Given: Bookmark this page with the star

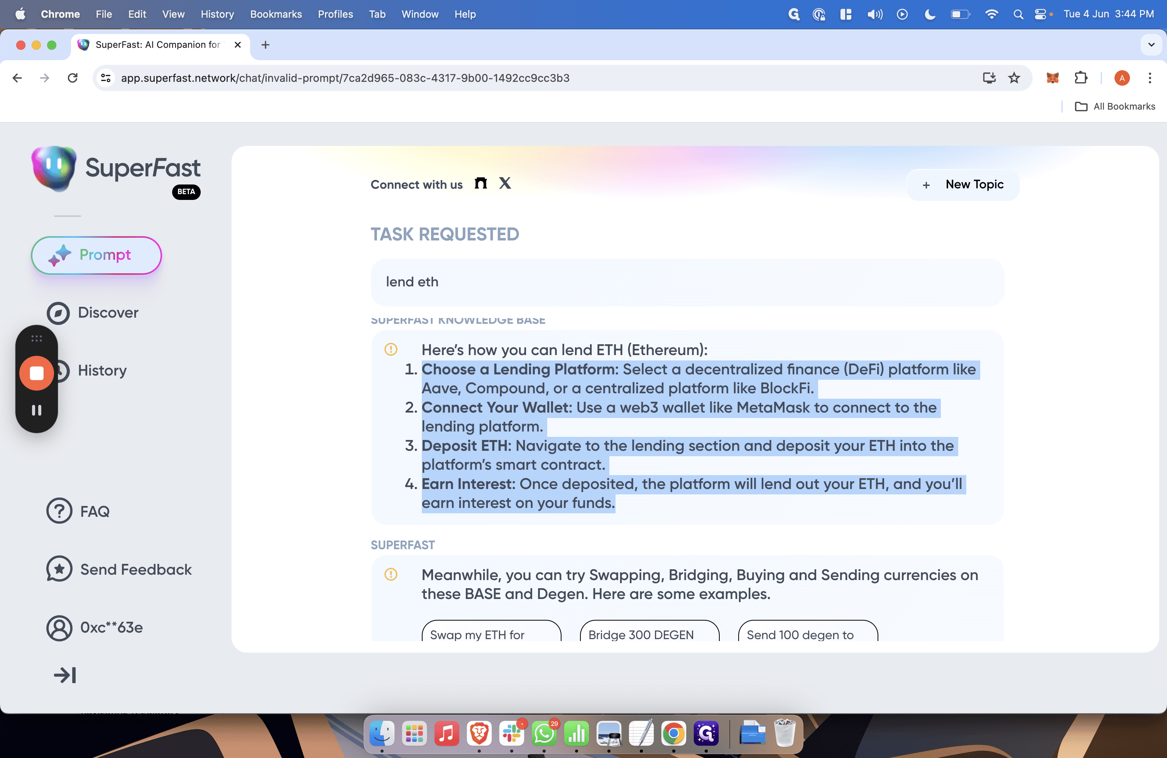Looking at the screenshot, I should [1014, 78].
